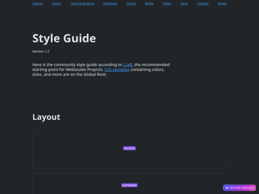The image size is (259, 194).
Task: Select the Forms navigation link
Action: pos(131,3)
